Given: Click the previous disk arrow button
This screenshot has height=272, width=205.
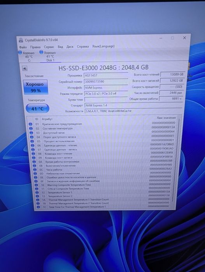Looking at the screenshot, I should coord(25,68).
